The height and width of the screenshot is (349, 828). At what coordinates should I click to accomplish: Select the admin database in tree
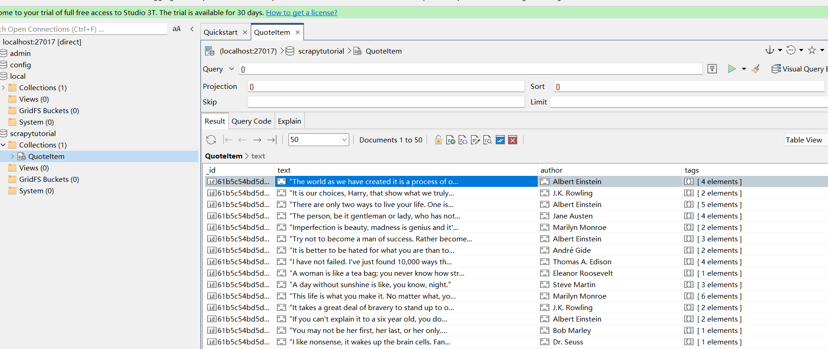(20, 53)
